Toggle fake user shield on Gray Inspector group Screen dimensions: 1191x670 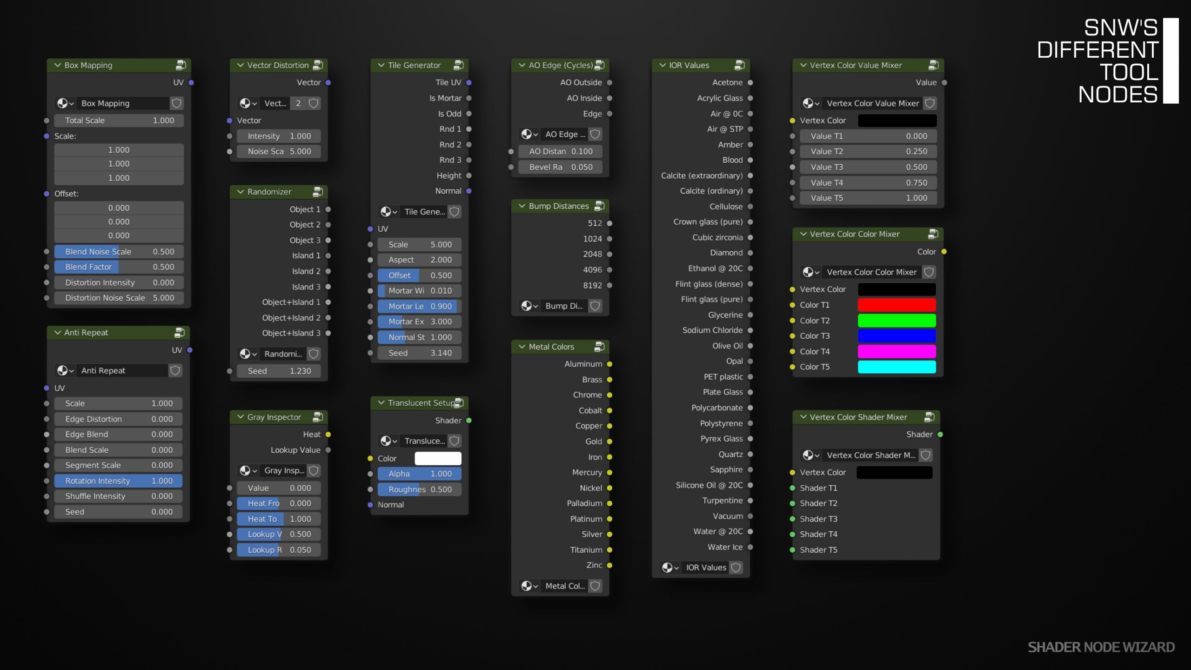pyautogui.click(x=314, y=471)
